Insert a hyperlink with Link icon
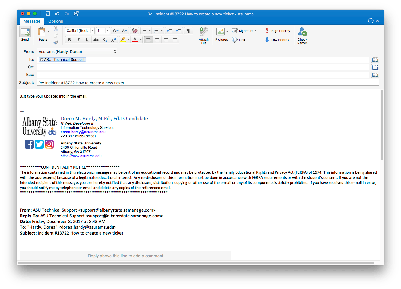 pos(238,40)
